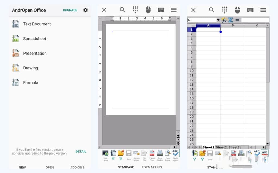Click Calc vertical scrollbar down arrow
Screen dimensions: 278x173
pyautogui.click(x=267, y=144)
